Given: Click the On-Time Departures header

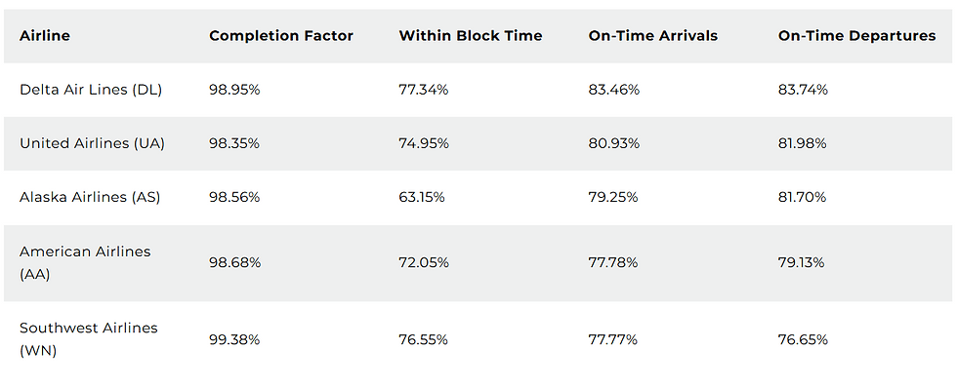Looking at the screenshot, I should tap(857, 36).
